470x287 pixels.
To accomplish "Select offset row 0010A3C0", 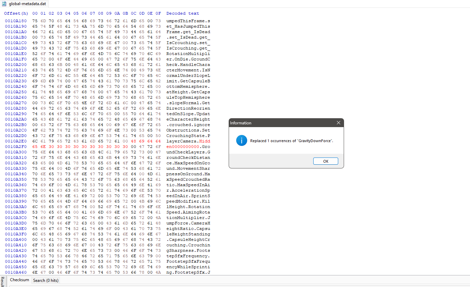I will [x=16, y=218].
